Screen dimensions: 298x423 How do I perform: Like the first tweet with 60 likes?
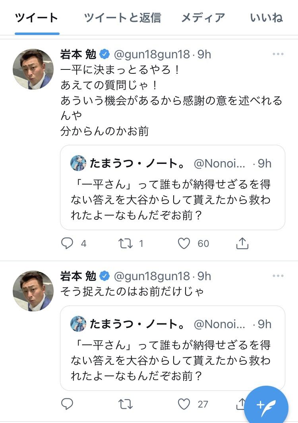pyautogui.click(x=184, y=243)
